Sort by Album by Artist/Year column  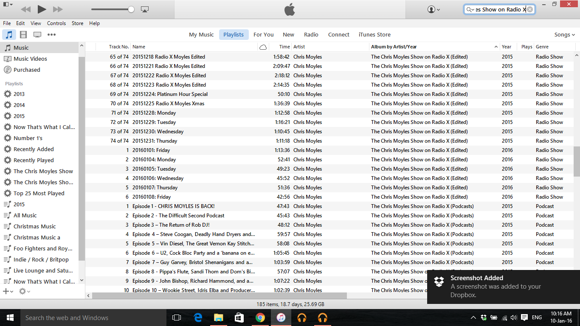[432, 47]
